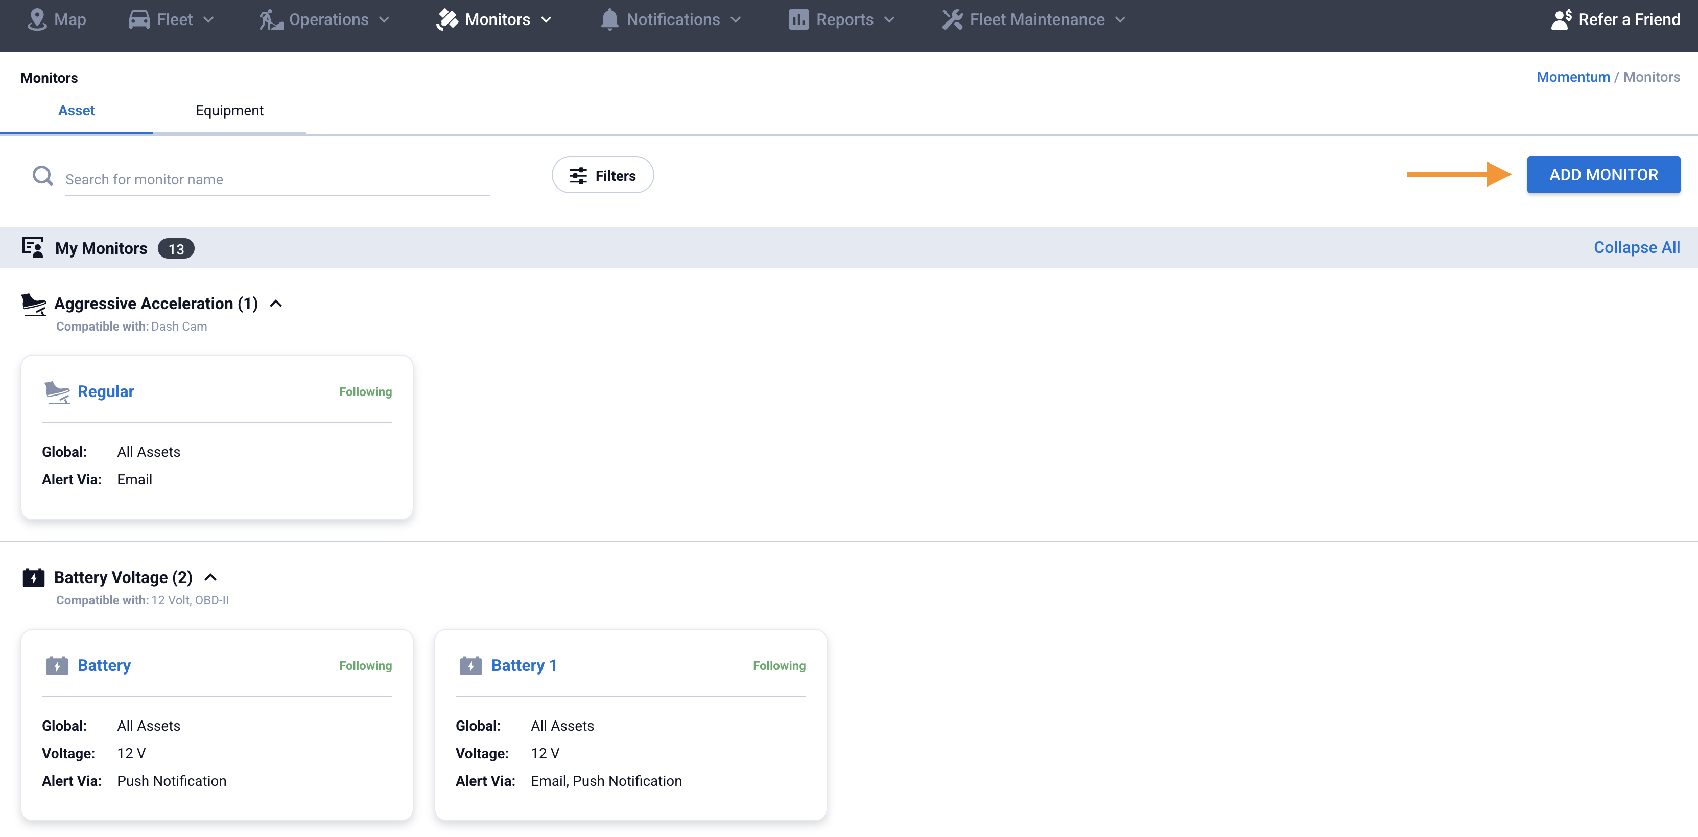
Task: Toggle Following on the Battery monitor
Action: coord(365,665)
